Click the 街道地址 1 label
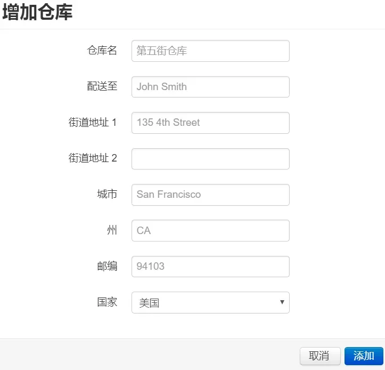 93,122
